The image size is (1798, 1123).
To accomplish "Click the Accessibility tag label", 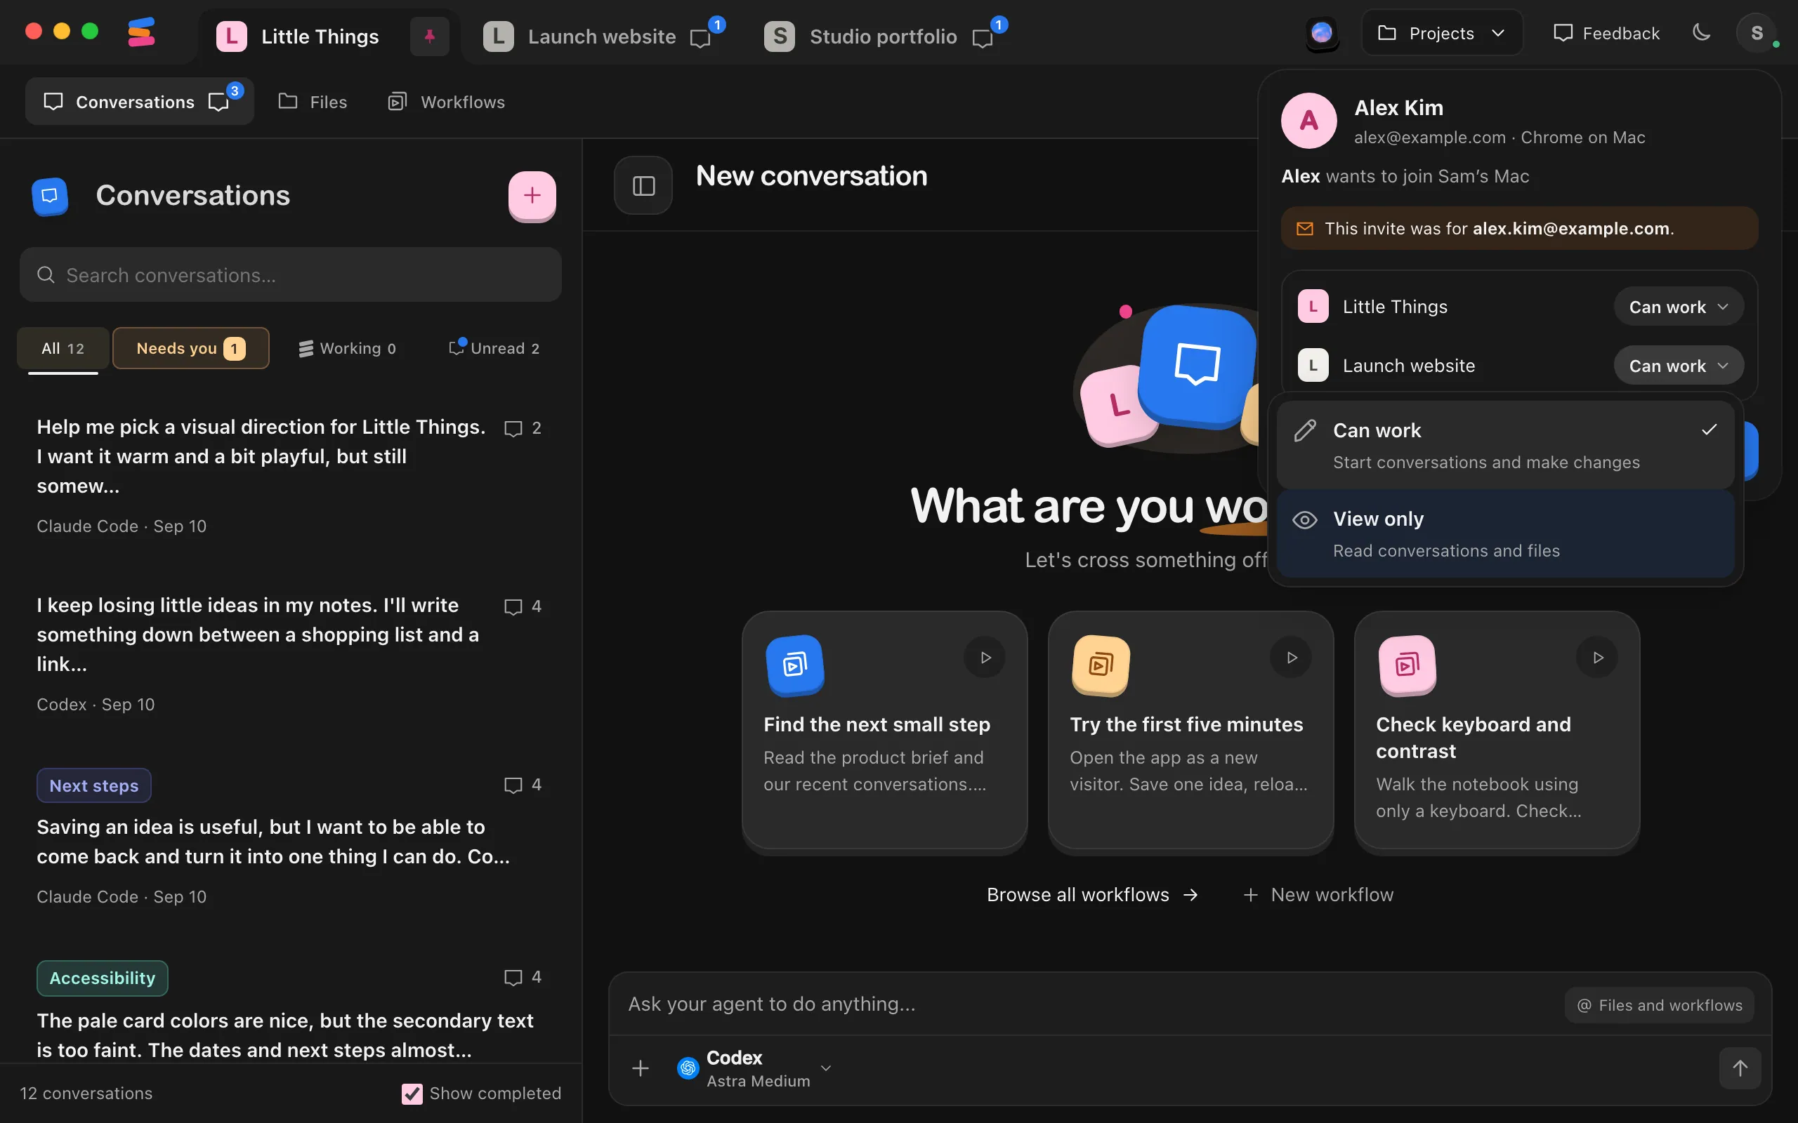I will click(x=103, y=978).
